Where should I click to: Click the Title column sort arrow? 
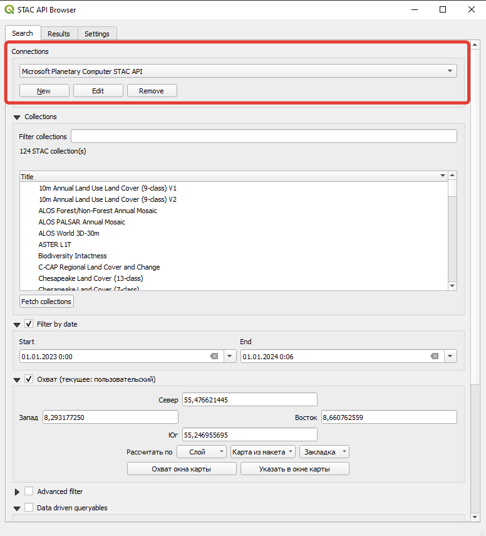443,176
